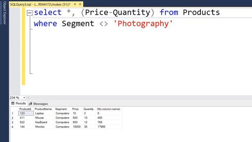Select the computed value 17965 cell
252x142 pixels.
pyautogui.click(x=109, y=127)
